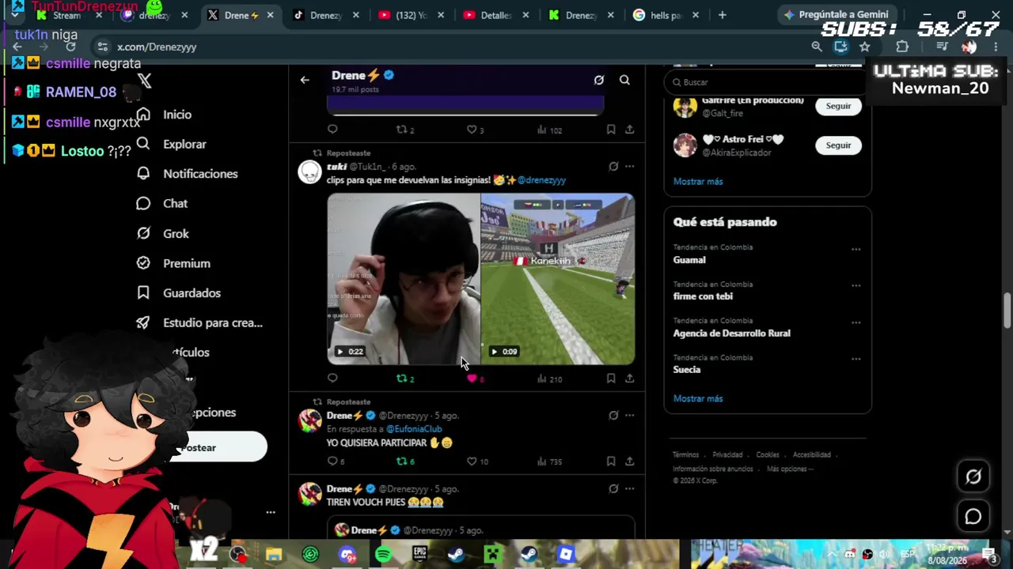Open more options on tuki's clips post
1013x569 pixels.
(x=630, y=166)
